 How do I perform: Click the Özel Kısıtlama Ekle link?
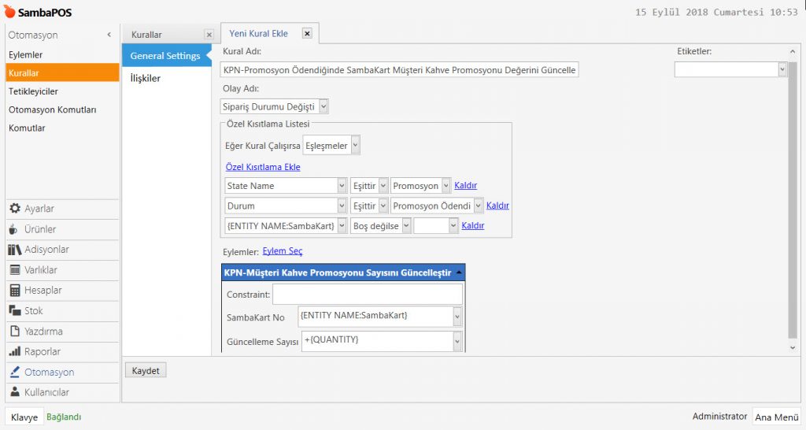pyautogui.click(x=262, y=167)
